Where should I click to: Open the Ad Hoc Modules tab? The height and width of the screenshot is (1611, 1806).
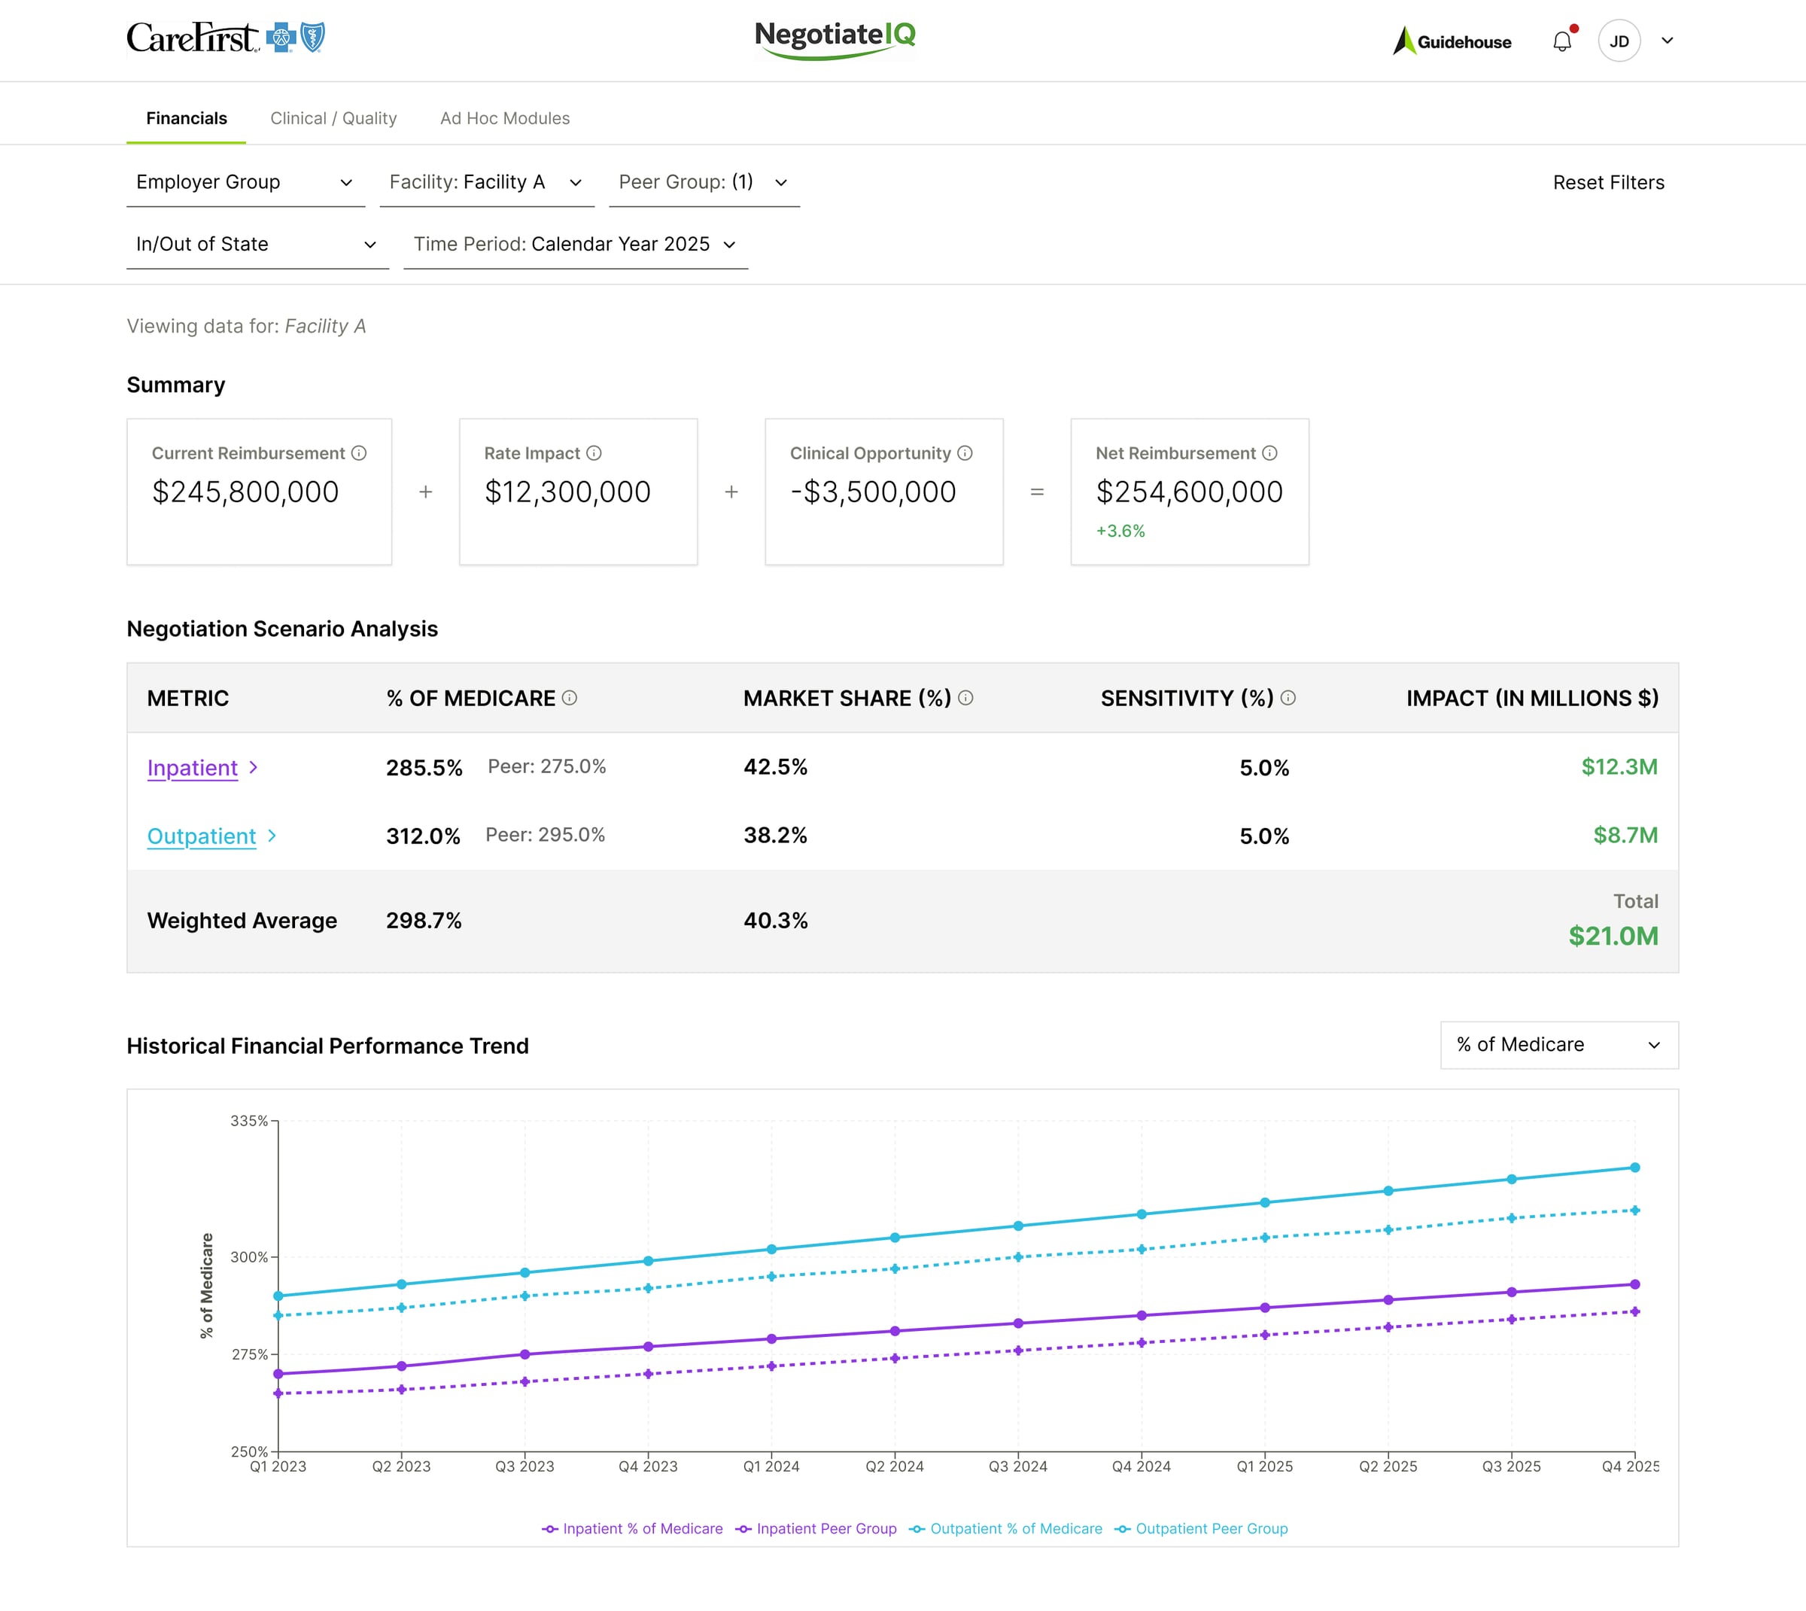504,119
